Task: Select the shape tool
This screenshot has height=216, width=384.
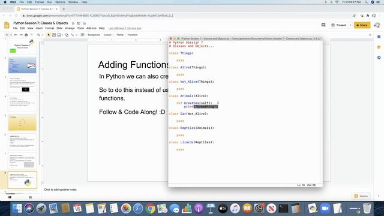Action: click(x=67, y=35)
